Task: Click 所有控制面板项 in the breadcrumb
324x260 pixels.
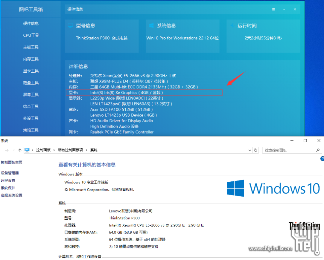Action: (70, 150)
